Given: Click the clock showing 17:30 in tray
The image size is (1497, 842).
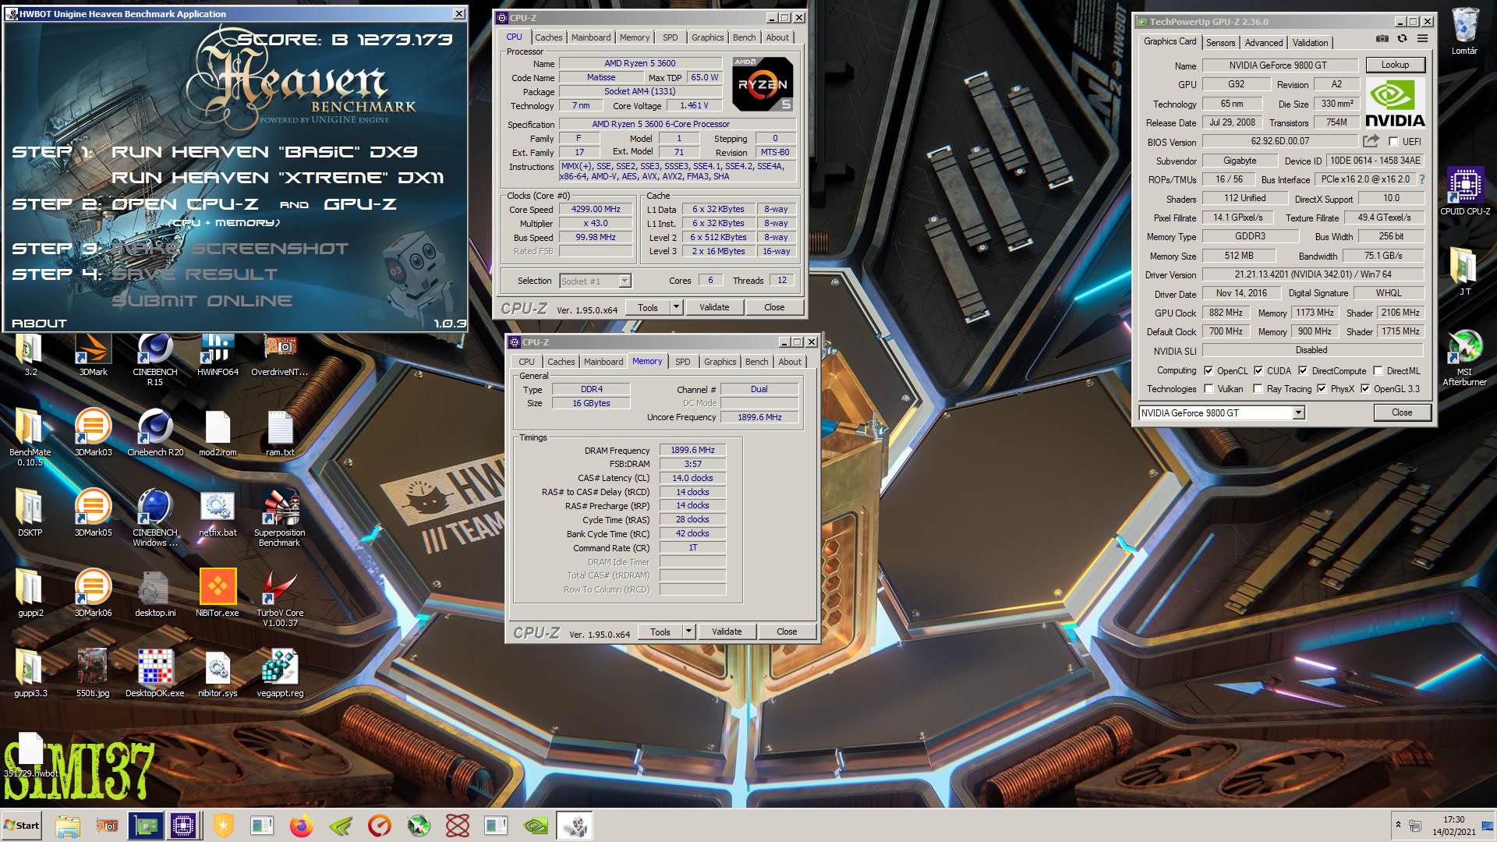Looking at the screenshot, I should tap(1453, 819).
